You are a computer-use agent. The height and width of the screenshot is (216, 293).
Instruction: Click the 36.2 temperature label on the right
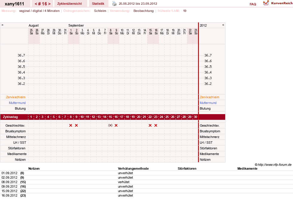pos(208,84)
